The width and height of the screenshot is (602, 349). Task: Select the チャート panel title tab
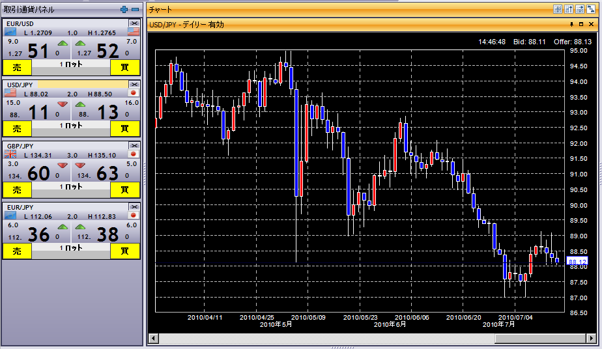pyautogui.click(x=160, y=10)
